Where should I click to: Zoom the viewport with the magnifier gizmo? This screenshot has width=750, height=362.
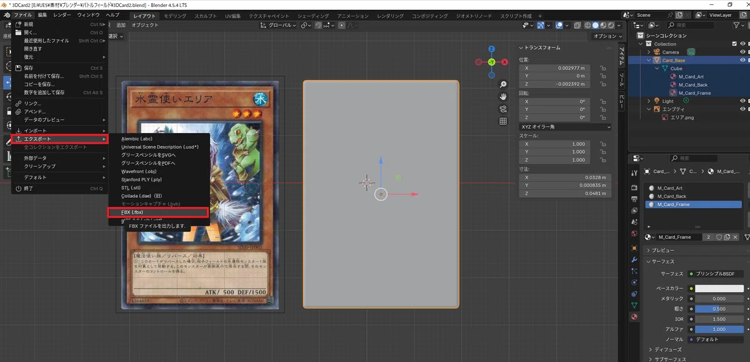503,84
